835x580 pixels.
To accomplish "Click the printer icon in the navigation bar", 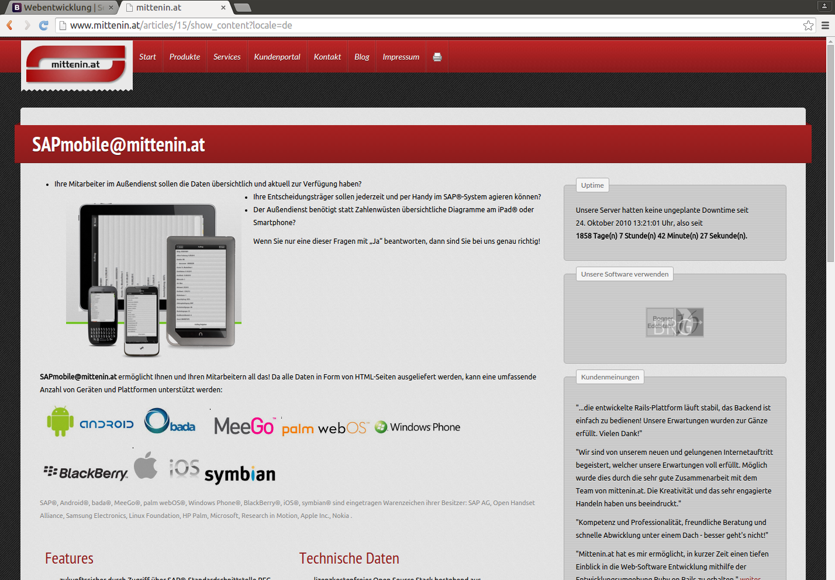I will pyautogui.click(x=437, y=57).
